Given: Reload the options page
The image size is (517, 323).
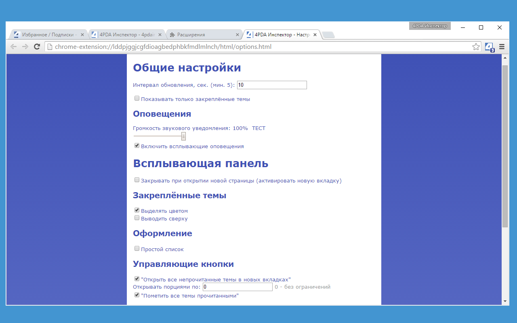Looking at the screenshot, I should [37, 46].
